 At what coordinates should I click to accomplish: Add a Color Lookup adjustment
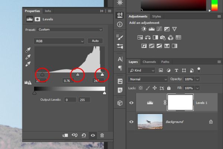point(178,38)
